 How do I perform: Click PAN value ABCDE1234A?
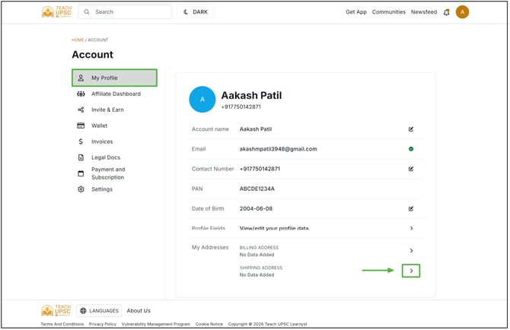[x=257, y=189]
